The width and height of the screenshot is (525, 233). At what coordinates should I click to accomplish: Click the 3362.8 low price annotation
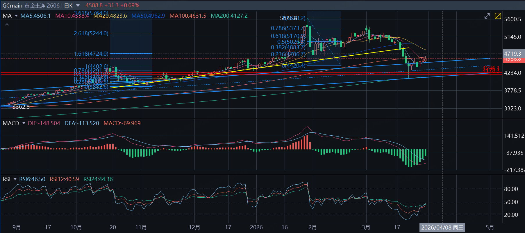coord(21,107)
